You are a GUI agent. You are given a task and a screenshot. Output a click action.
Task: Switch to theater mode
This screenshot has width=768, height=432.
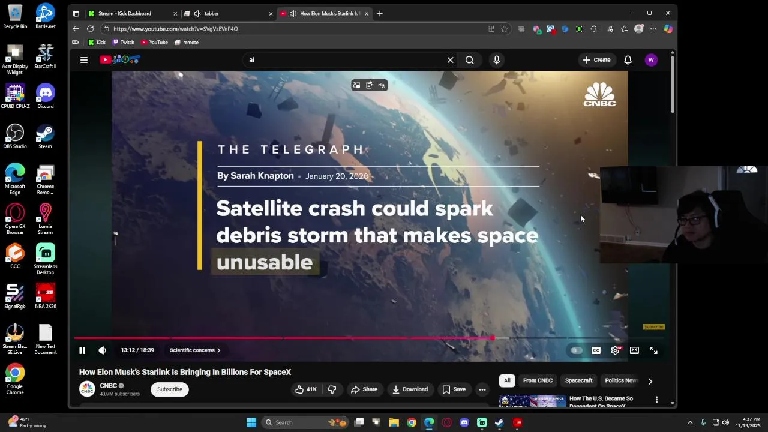coord(634,350)
